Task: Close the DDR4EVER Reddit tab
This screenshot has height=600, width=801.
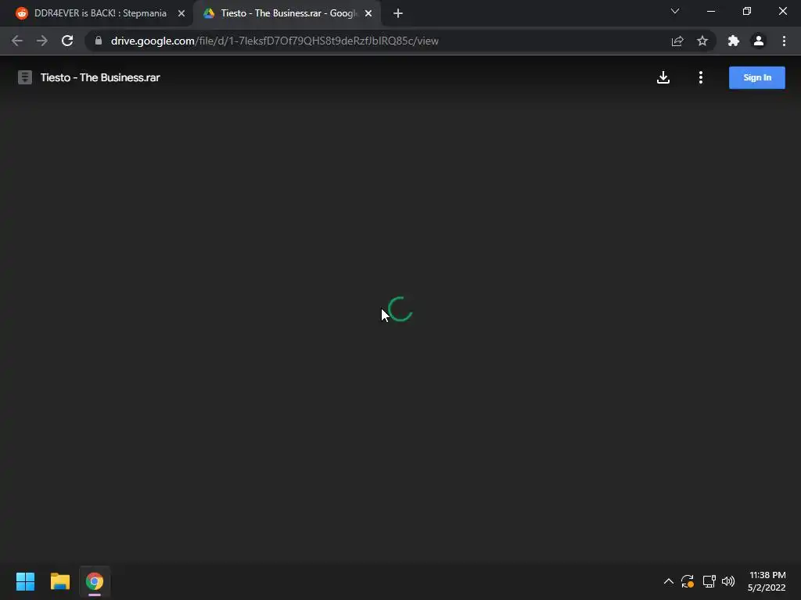Action: [181, 13]
